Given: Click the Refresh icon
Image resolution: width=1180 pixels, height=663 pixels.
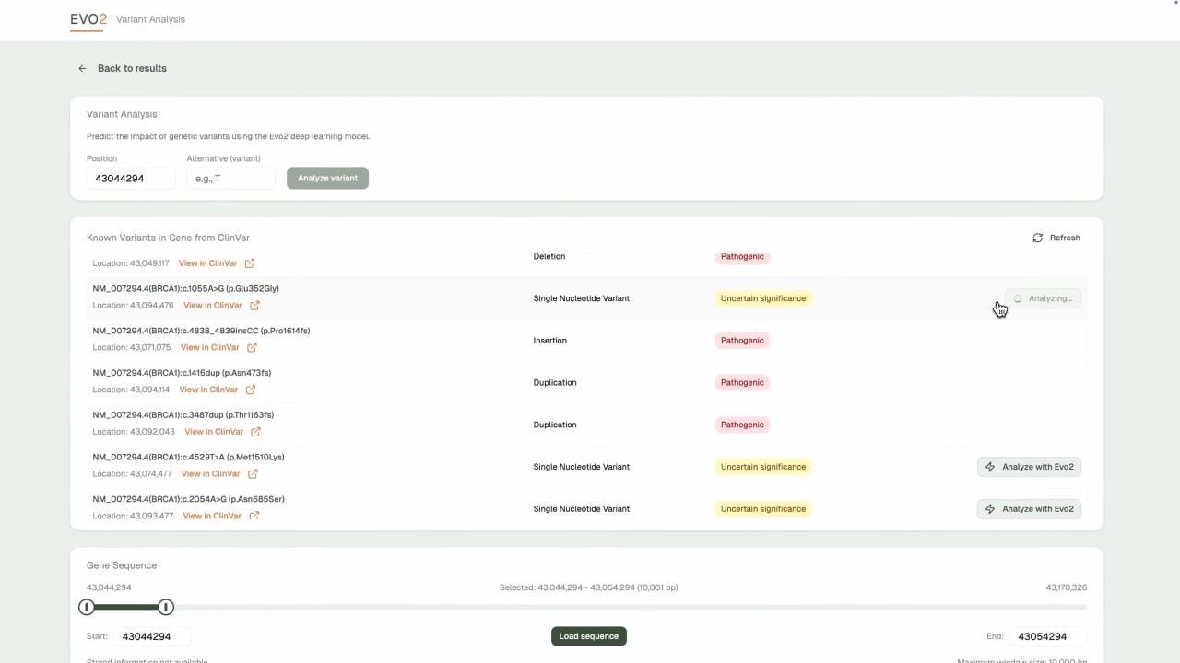Looking at the screenshot, I should point(1038,238).
